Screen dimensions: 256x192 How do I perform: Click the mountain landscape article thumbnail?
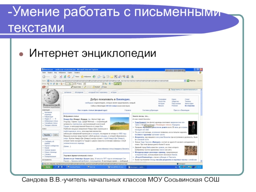point(119,124)
